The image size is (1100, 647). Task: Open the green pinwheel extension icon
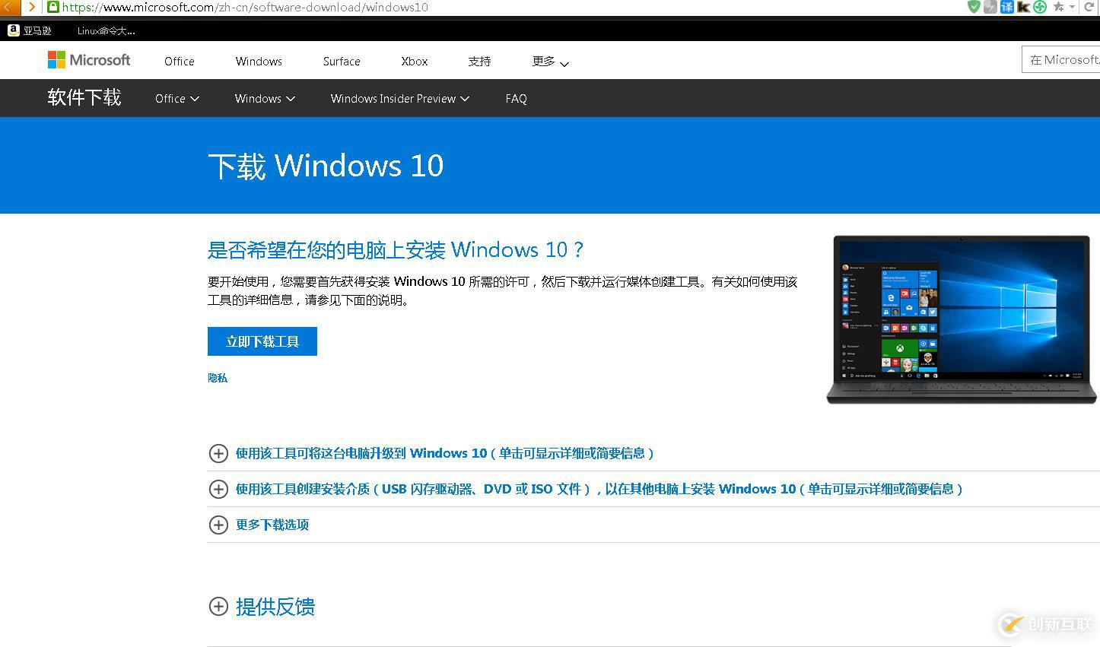(x=1040, y=7)
